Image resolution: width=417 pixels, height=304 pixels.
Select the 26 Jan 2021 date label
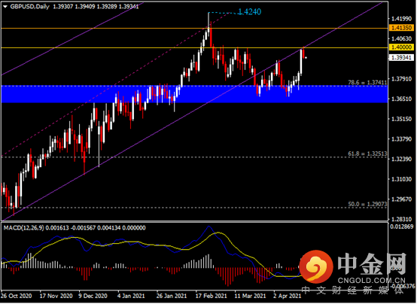coord(172,296)
